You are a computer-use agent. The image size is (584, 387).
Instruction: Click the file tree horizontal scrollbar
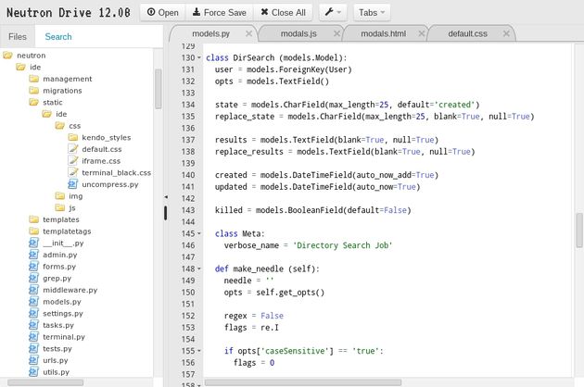pyautogui.click(x=45, y=382)
